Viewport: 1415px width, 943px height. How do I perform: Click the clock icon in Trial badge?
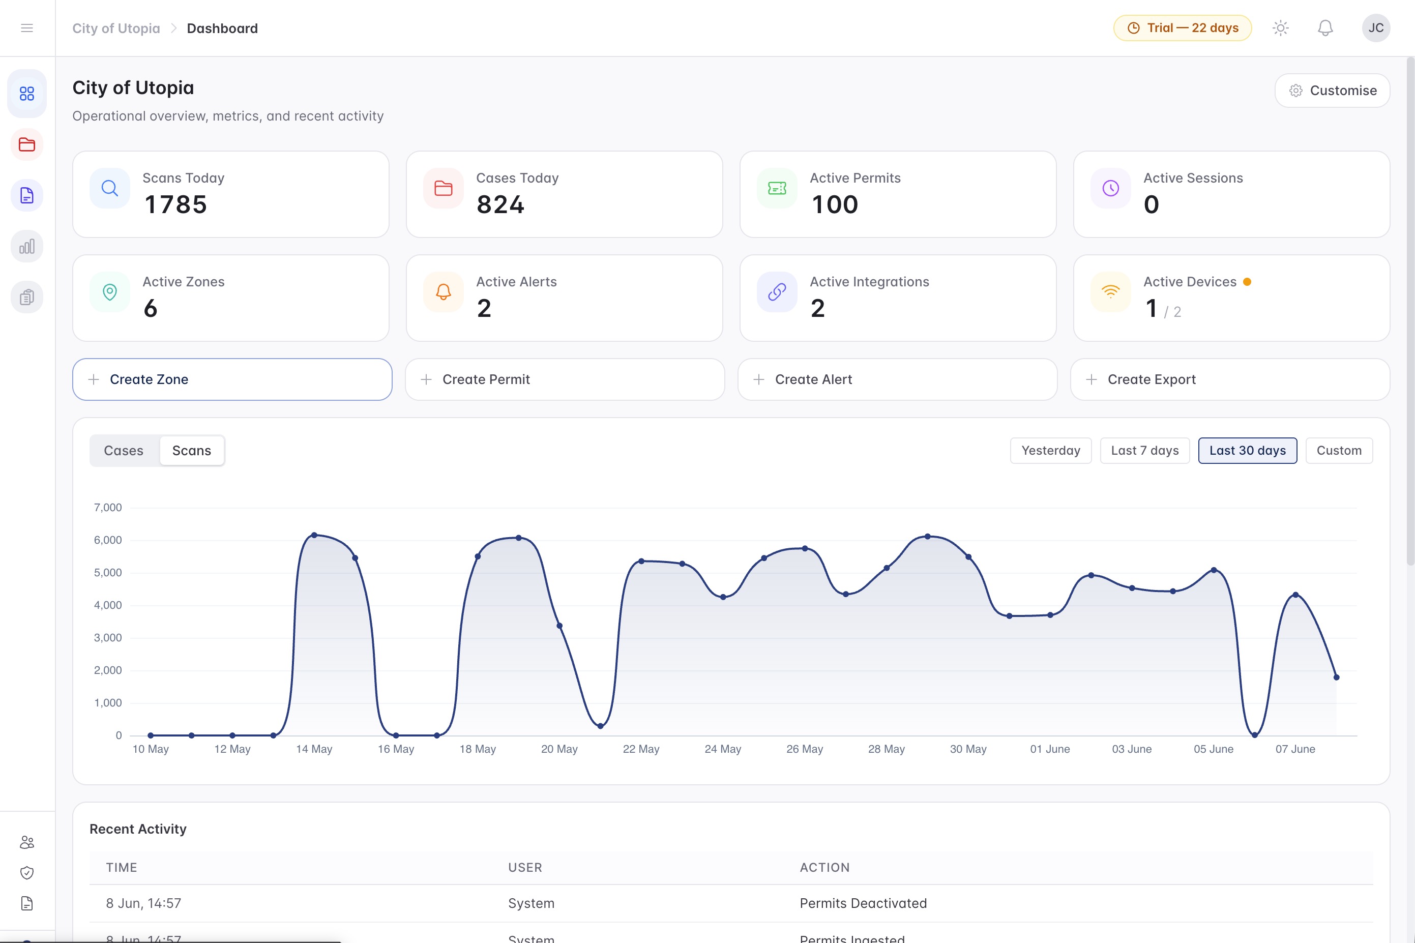[1133, 27]
